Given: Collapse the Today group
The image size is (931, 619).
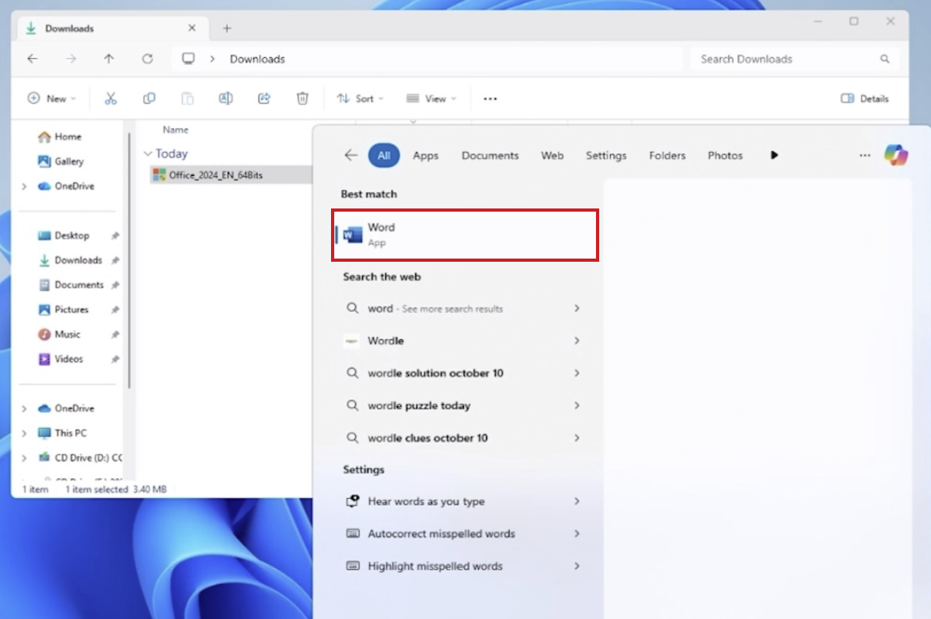Looking at the screenshot, I should [148, 154].
